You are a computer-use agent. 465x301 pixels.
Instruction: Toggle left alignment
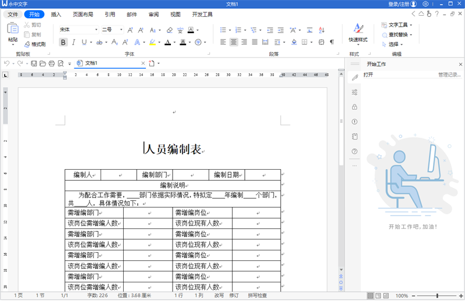[x=223, y=42]
